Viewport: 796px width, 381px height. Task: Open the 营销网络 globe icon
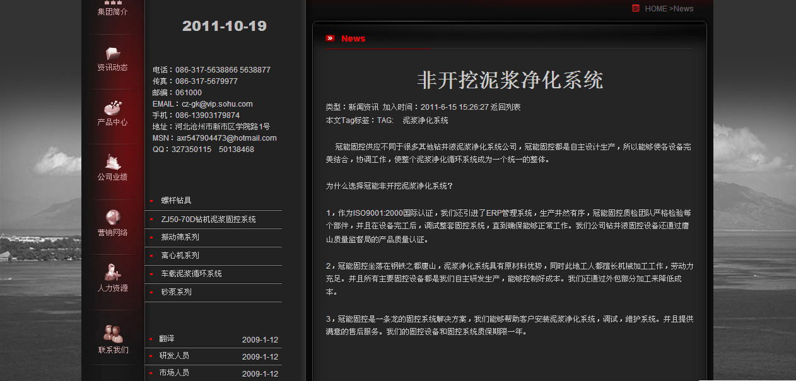[113, 218]
